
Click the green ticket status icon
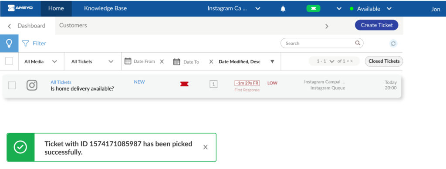click(x=313, y=9)
